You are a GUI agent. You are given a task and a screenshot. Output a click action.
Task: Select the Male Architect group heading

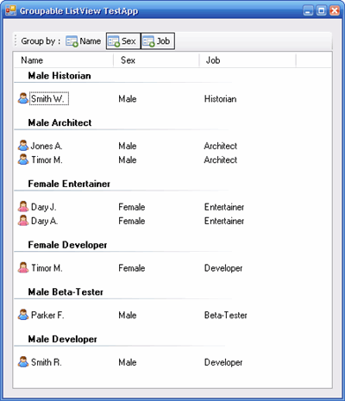(x=60, y=122)
